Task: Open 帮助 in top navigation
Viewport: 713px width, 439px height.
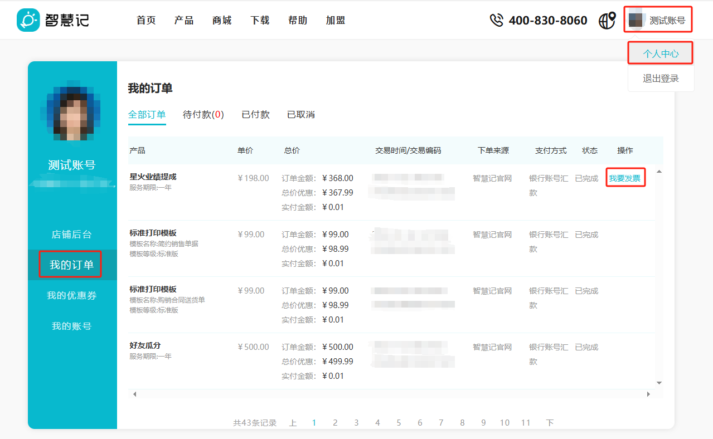Action: coord(298,21)
